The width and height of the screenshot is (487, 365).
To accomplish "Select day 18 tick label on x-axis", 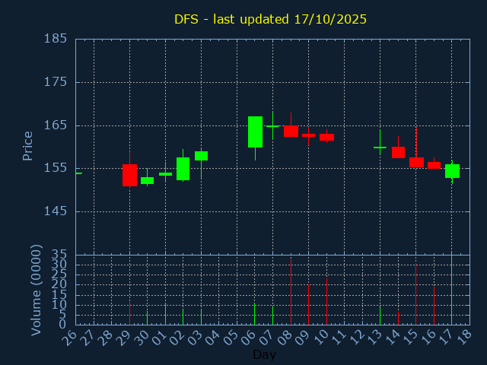I will pos(466,338).
